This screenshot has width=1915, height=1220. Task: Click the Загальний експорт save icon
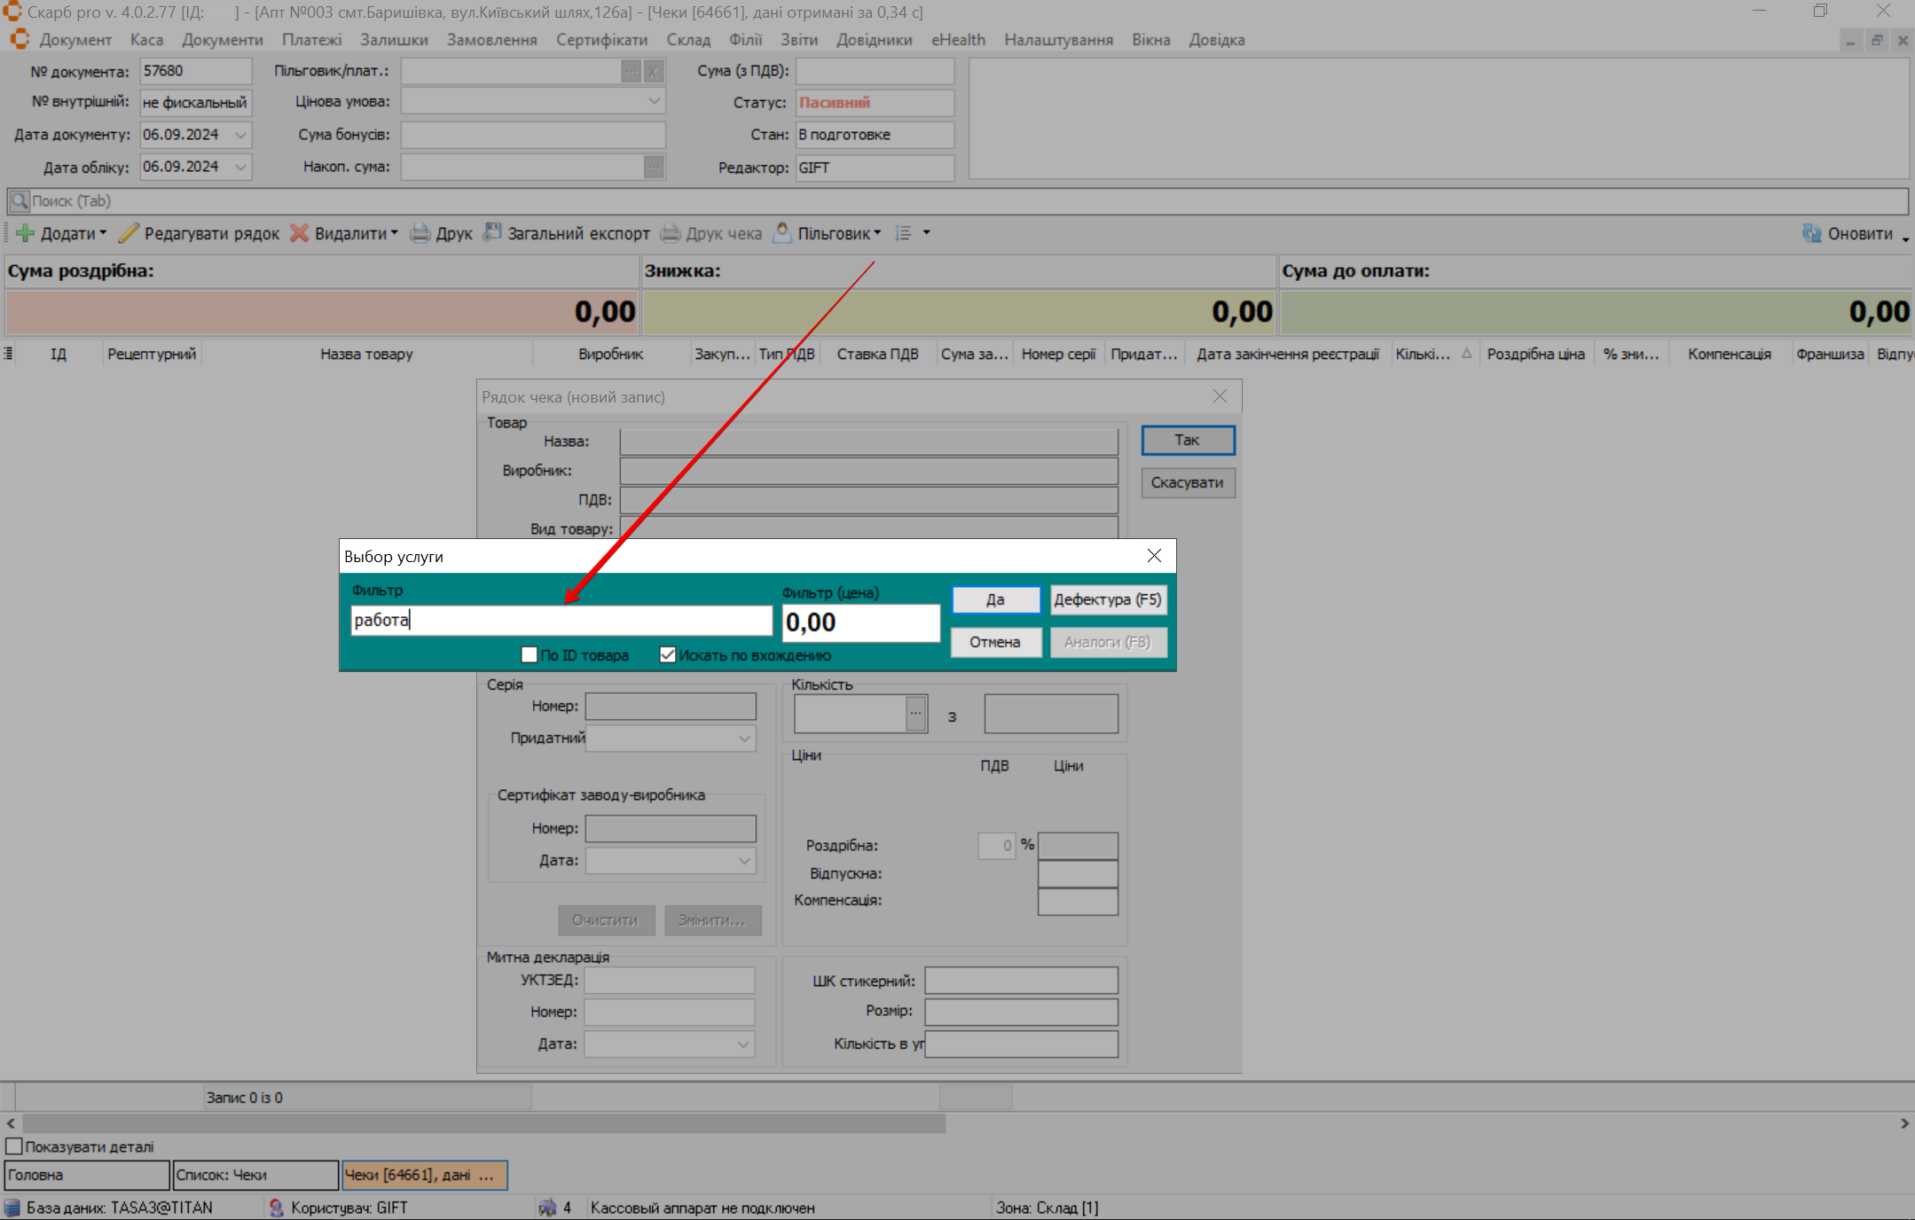click(492, 232)
